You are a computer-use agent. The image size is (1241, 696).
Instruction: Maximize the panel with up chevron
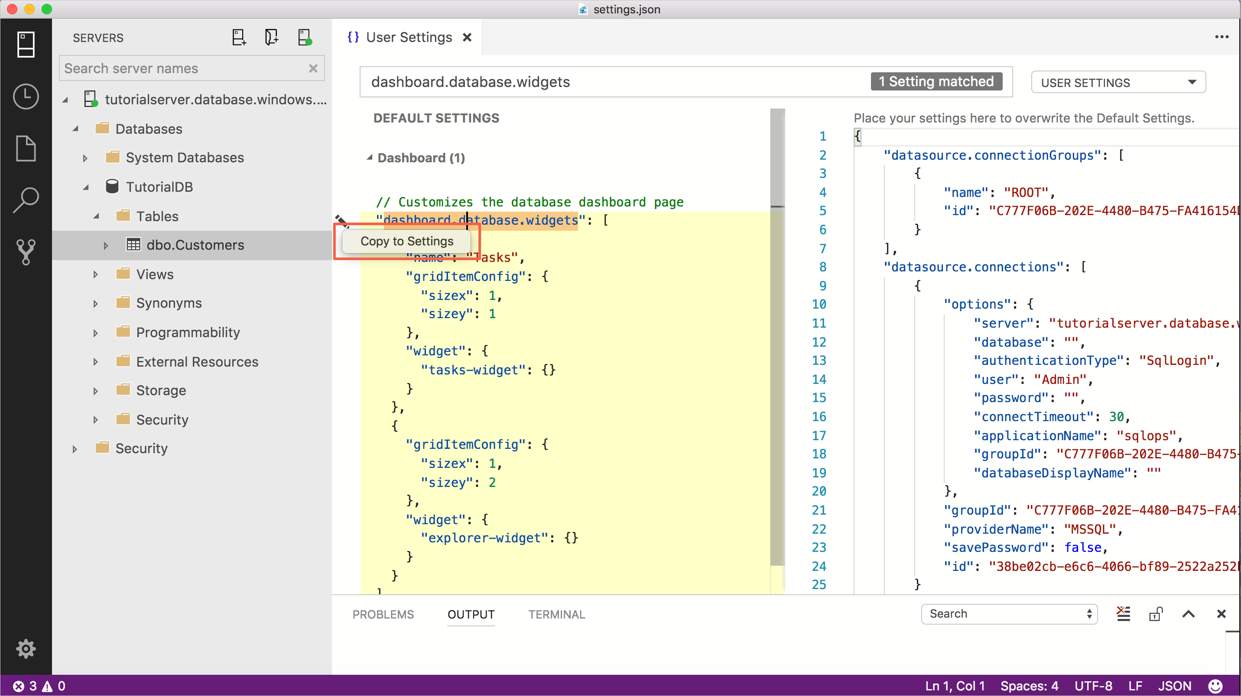tap(1189, 614)
